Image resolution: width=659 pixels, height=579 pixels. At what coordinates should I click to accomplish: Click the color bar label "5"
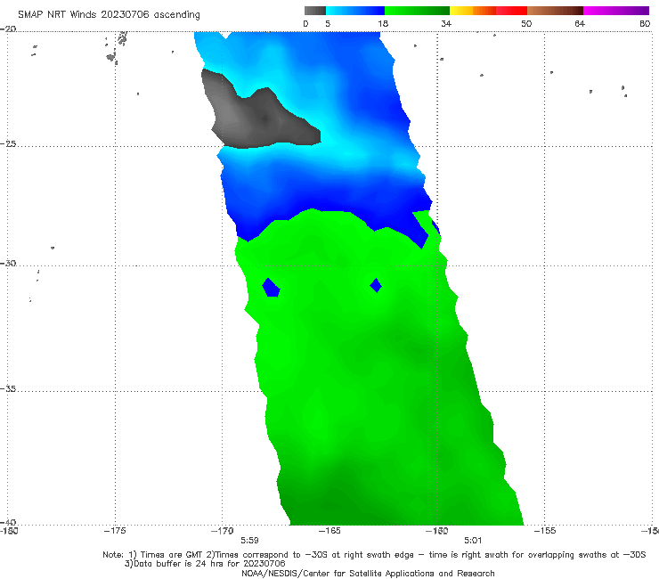pos(328,24)
